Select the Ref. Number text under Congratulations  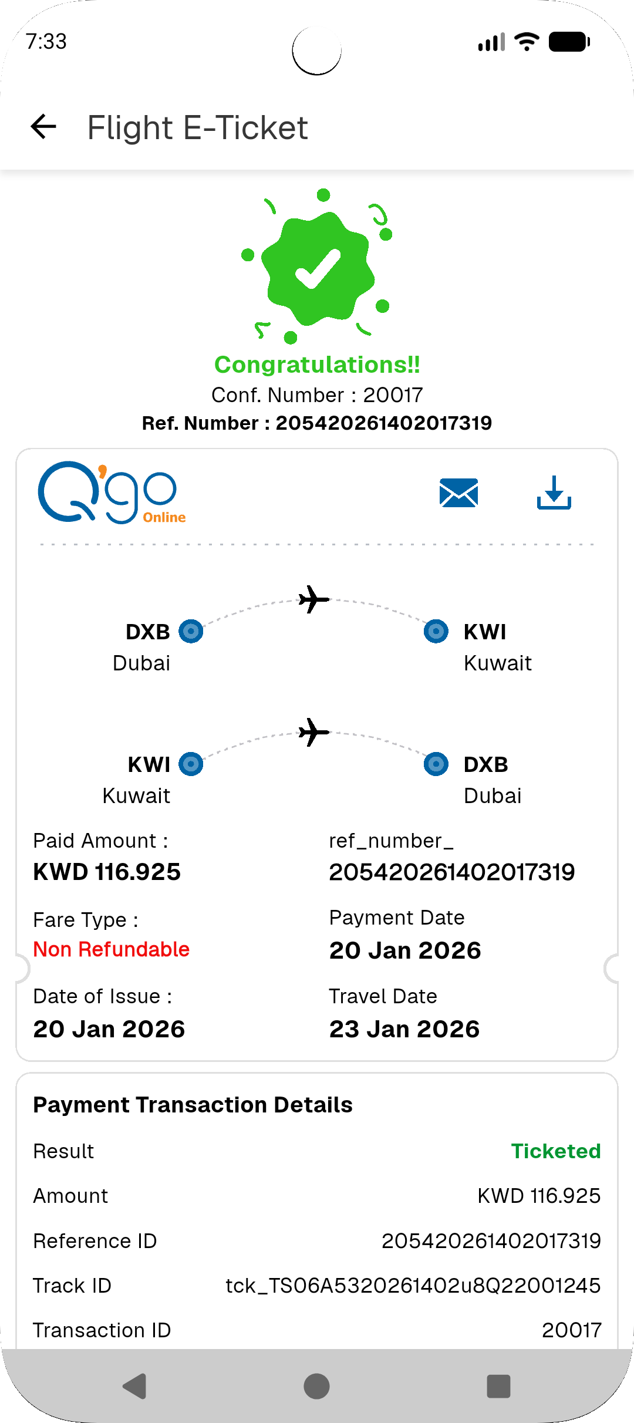click(317, 423)
